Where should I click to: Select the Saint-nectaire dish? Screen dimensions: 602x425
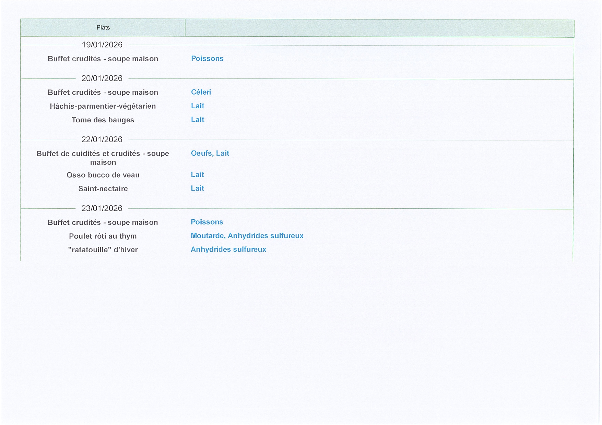point(103,189)
